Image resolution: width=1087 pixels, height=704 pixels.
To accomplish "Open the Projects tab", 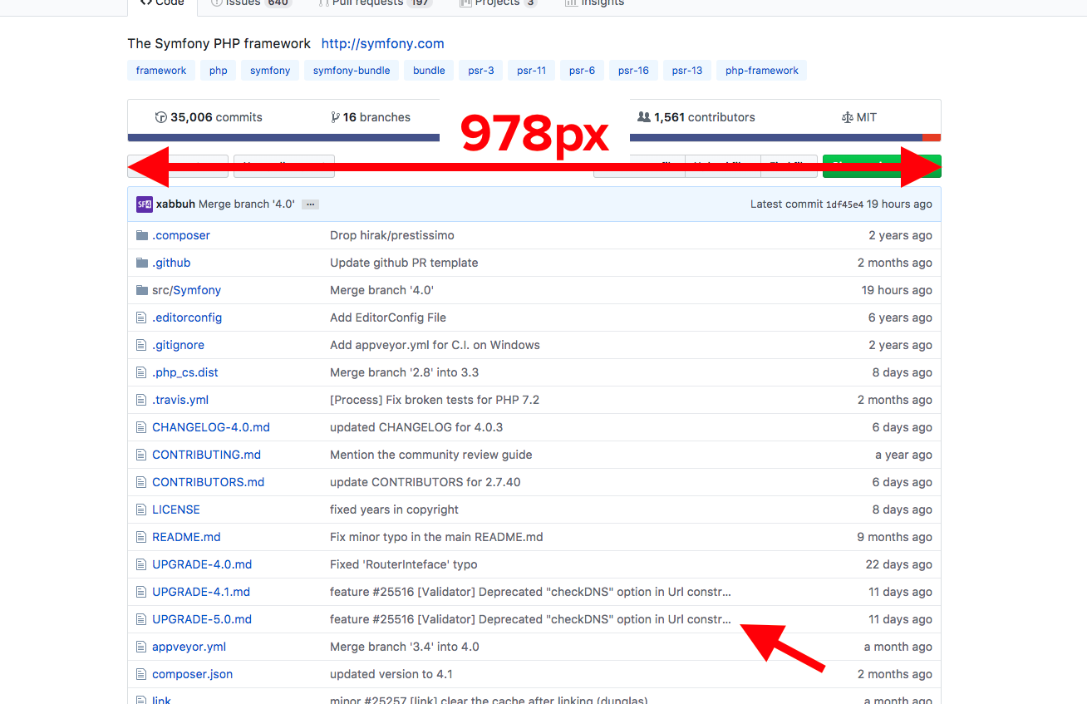I will click(498, 4).
